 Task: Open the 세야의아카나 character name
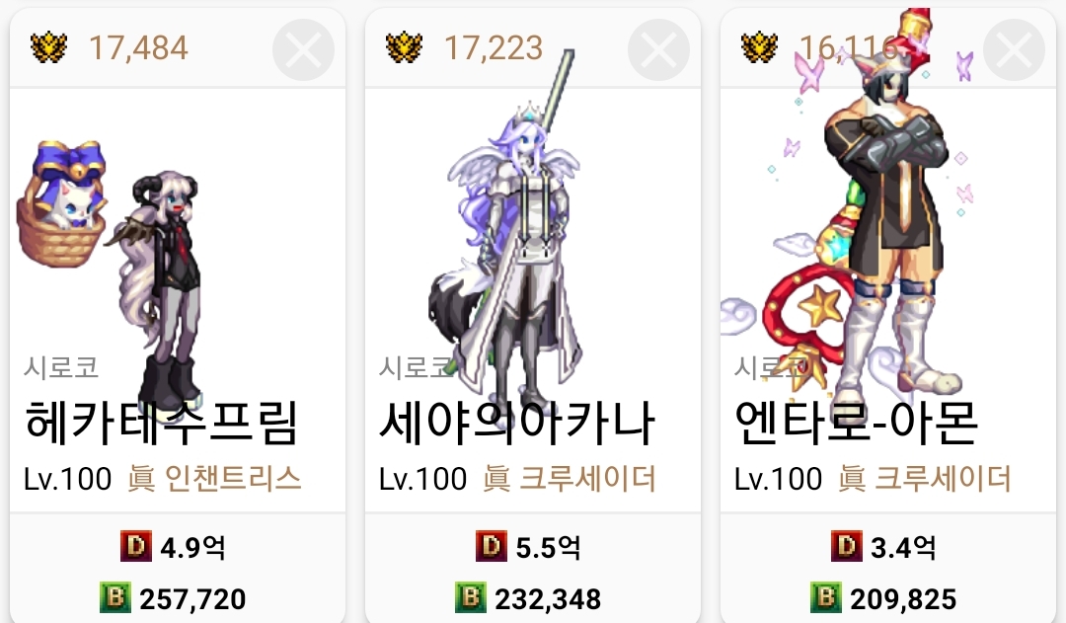[516, 423]
